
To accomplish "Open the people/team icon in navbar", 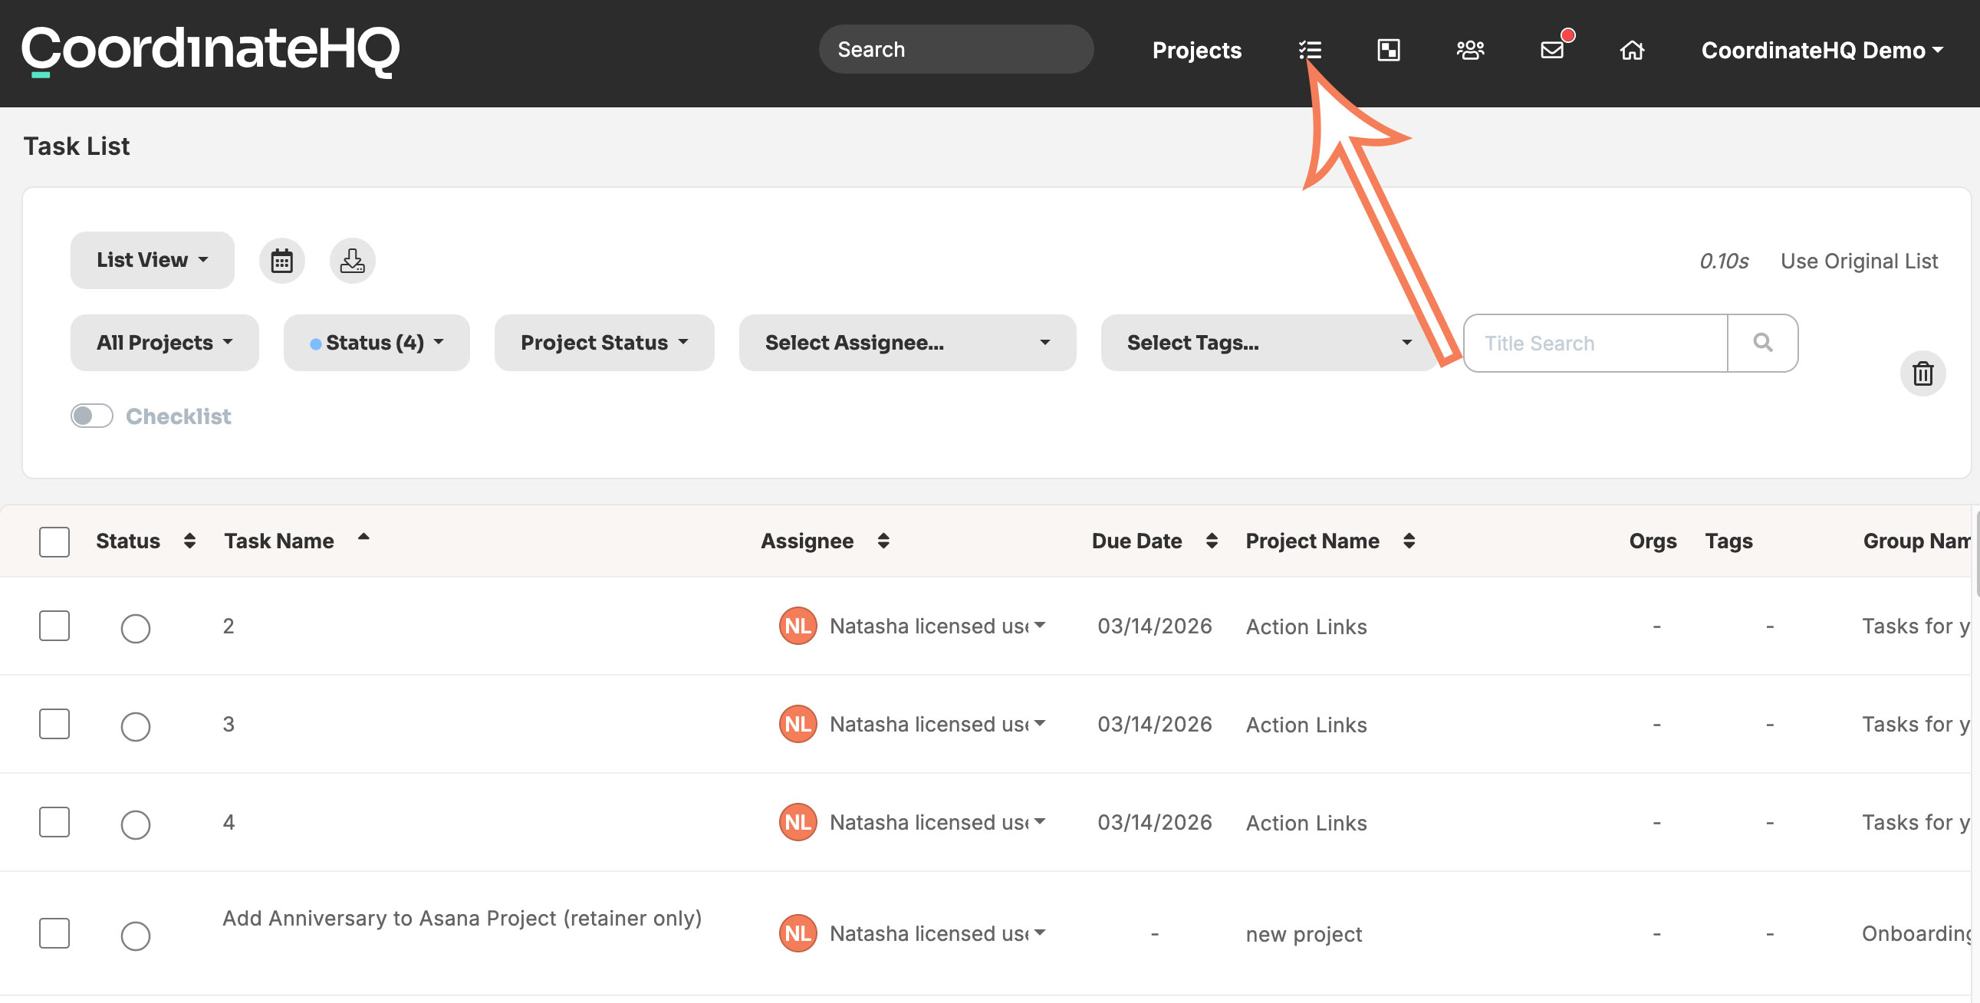I will click(1469, 50).
